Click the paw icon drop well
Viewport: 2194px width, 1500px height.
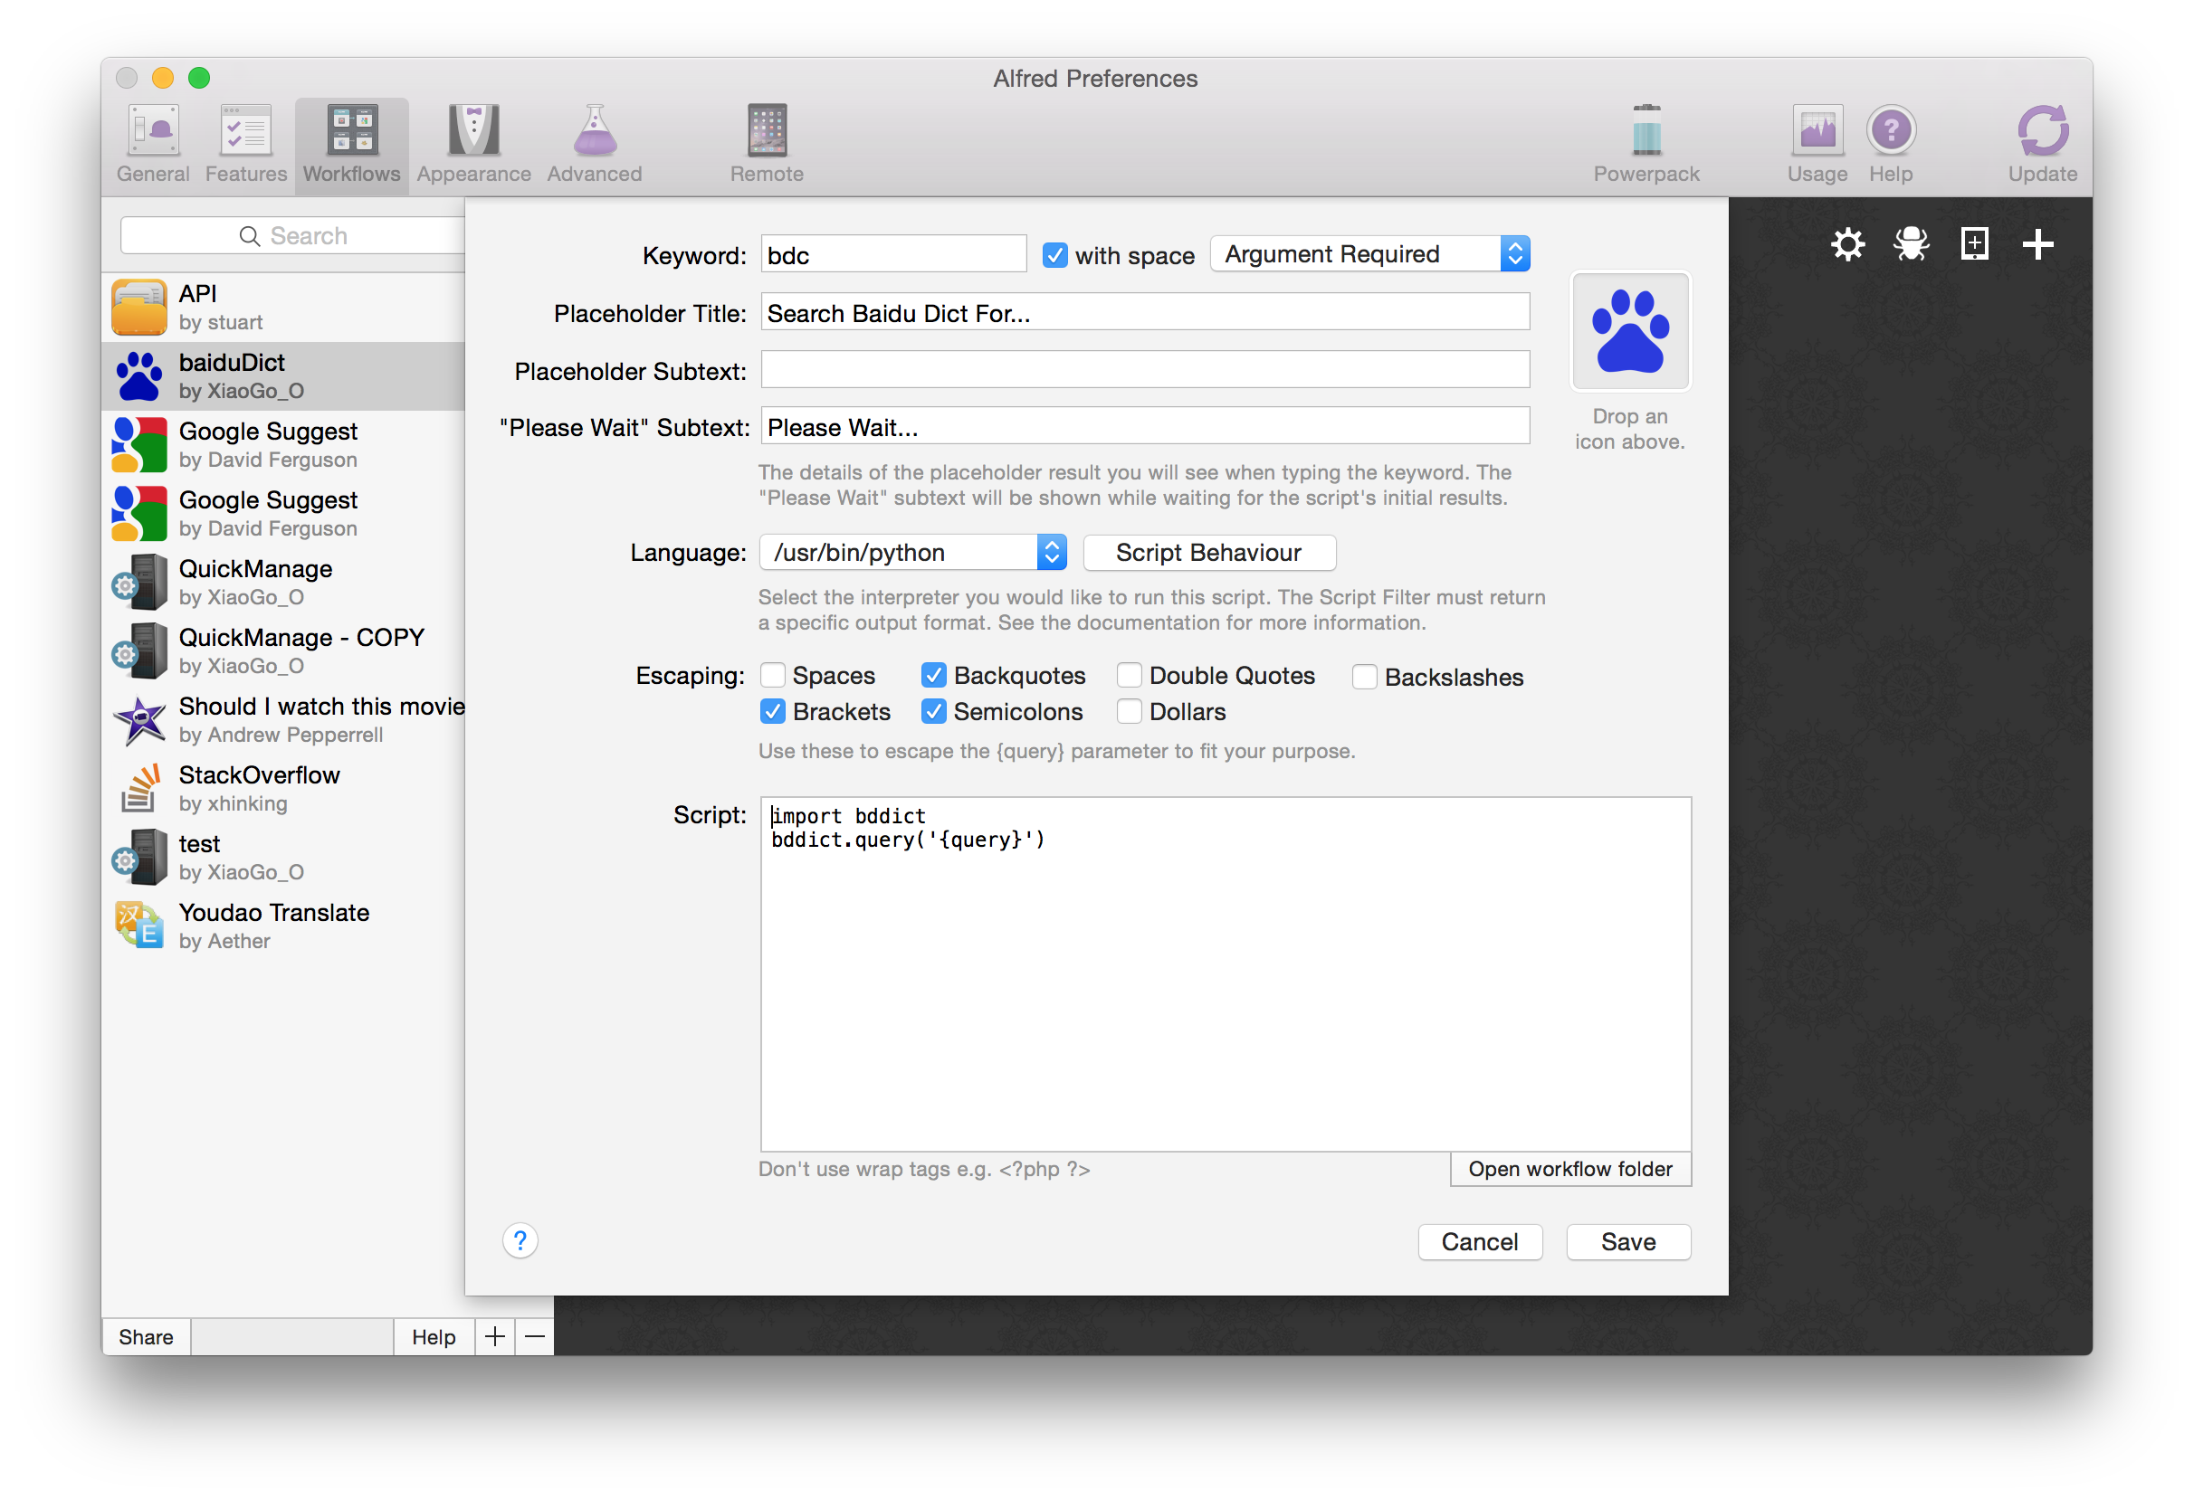tap(1629, 332)
